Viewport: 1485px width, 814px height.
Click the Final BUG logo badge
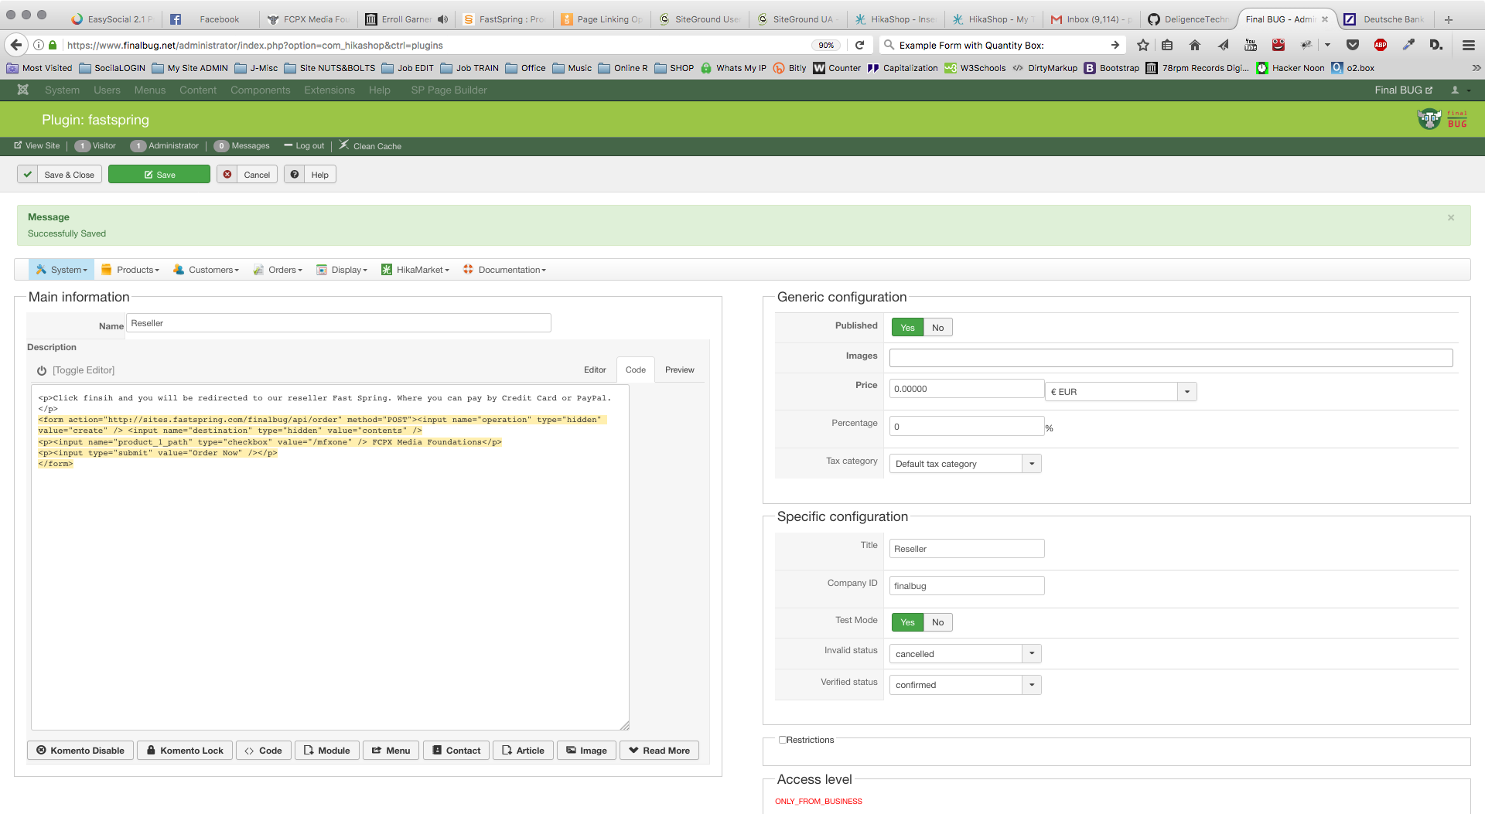coord(1442,119)
